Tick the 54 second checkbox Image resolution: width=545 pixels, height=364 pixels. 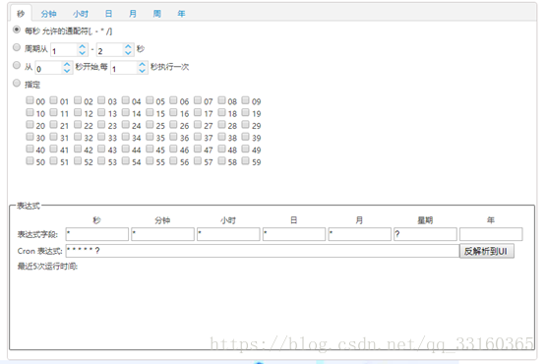(126, 160)
